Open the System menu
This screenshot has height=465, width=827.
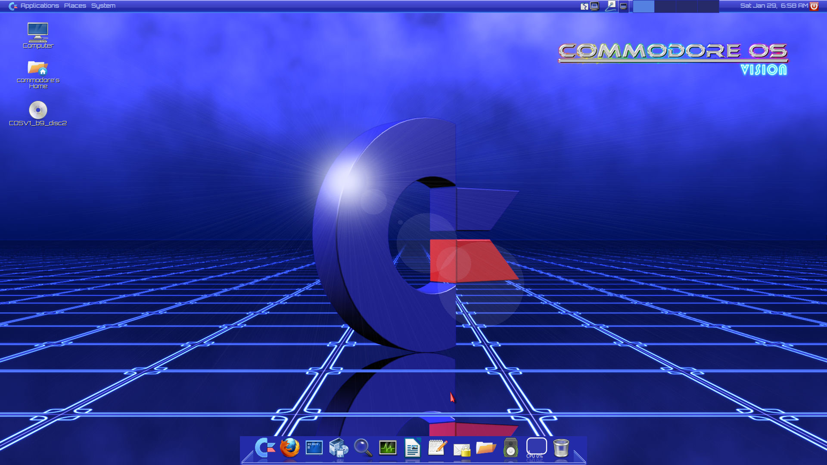(103, 6)
